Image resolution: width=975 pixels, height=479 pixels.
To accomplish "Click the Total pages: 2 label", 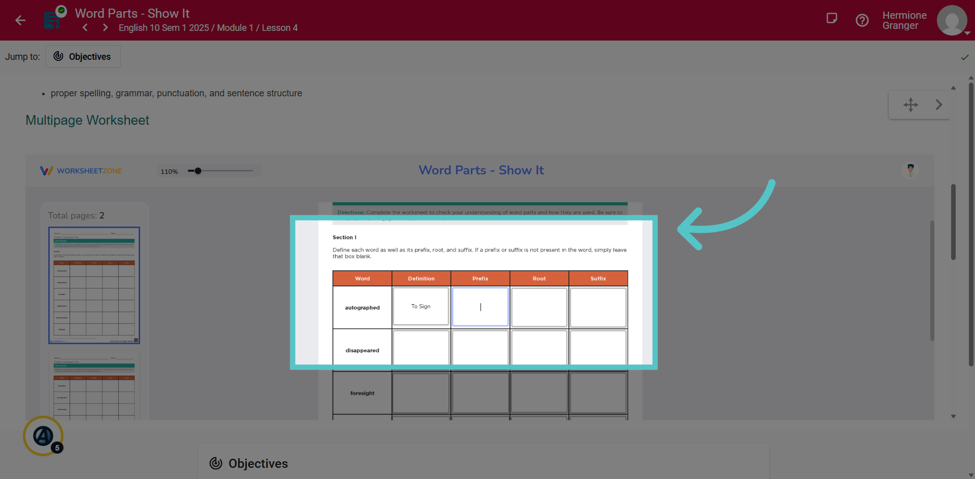I will (x=76, y=215).
